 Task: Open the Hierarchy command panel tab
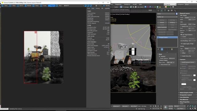click(165, 10)
